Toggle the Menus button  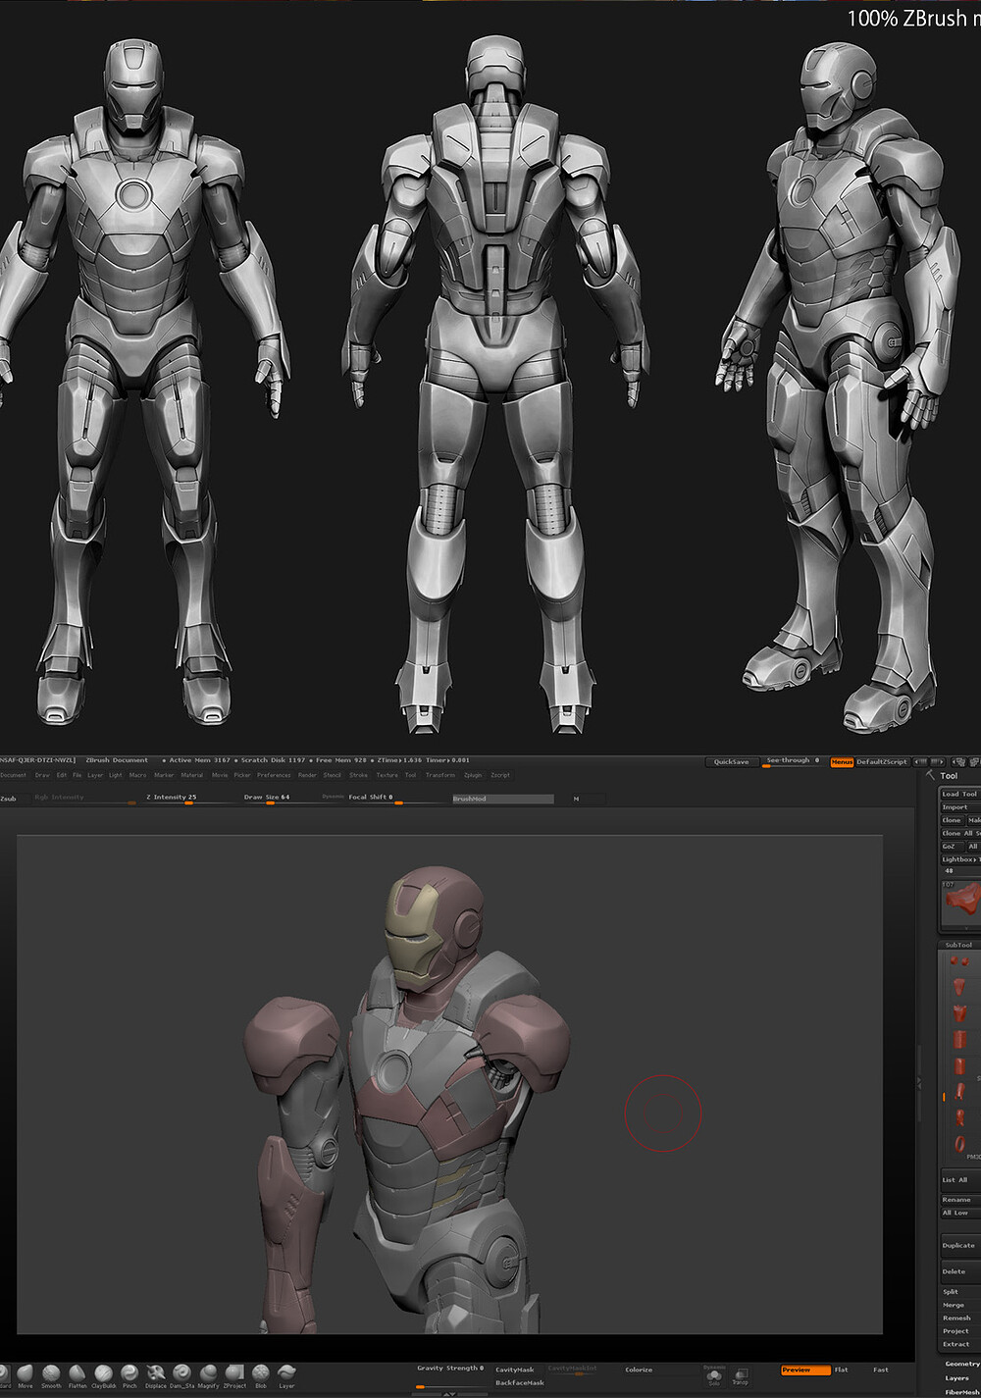(x=842, y=762)
